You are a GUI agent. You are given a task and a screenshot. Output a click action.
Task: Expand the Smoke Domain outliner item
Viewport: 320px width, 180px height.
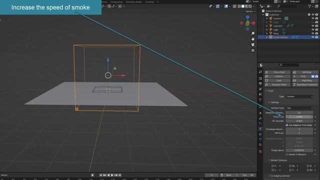(266, 37)
